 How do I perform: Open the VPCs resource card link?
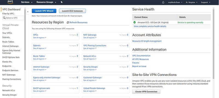click(36, 35)
